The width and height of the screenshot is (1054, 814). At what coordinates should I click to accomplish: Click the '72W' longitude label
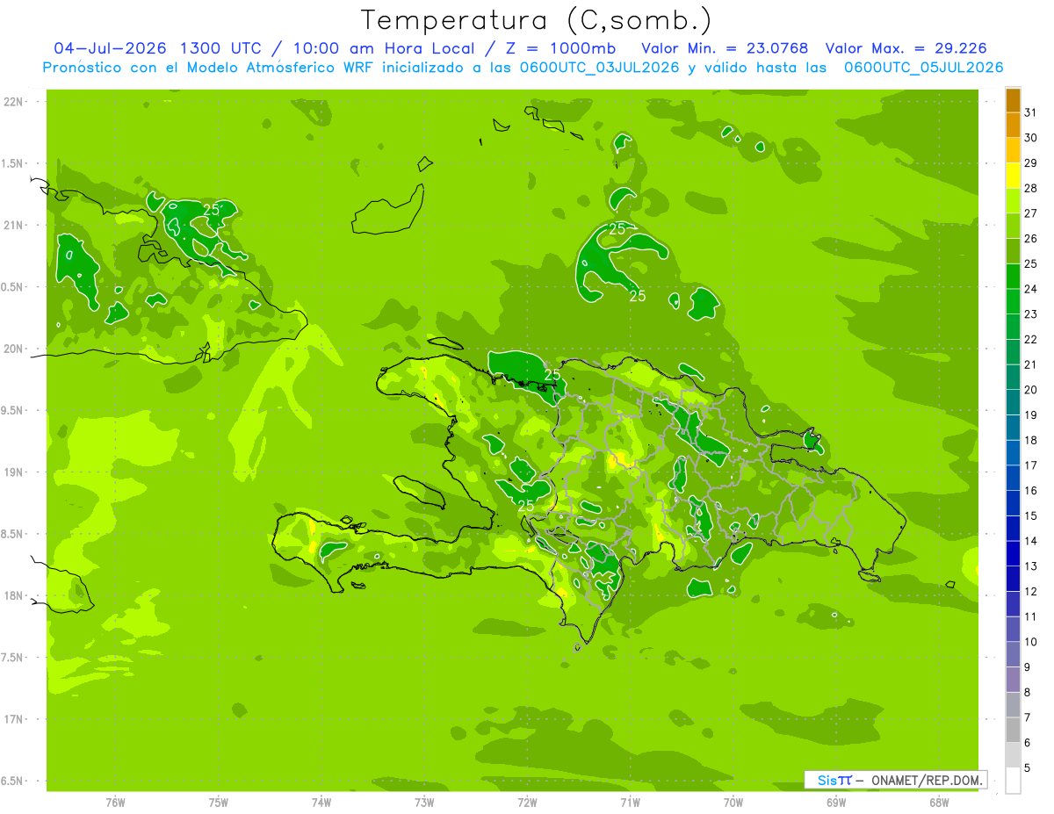coord(527,803)
